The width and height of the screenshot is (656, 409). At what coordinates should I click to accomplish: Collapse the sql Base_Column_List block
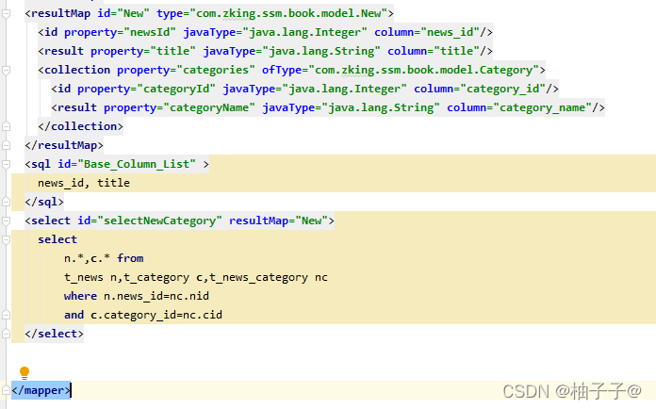tap(6, 164)
